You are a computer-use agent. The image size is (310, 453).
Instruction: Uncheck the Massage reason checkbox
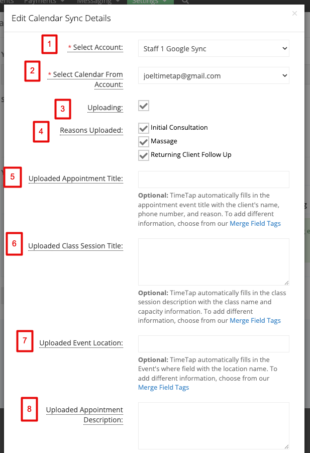pos(144,142)
